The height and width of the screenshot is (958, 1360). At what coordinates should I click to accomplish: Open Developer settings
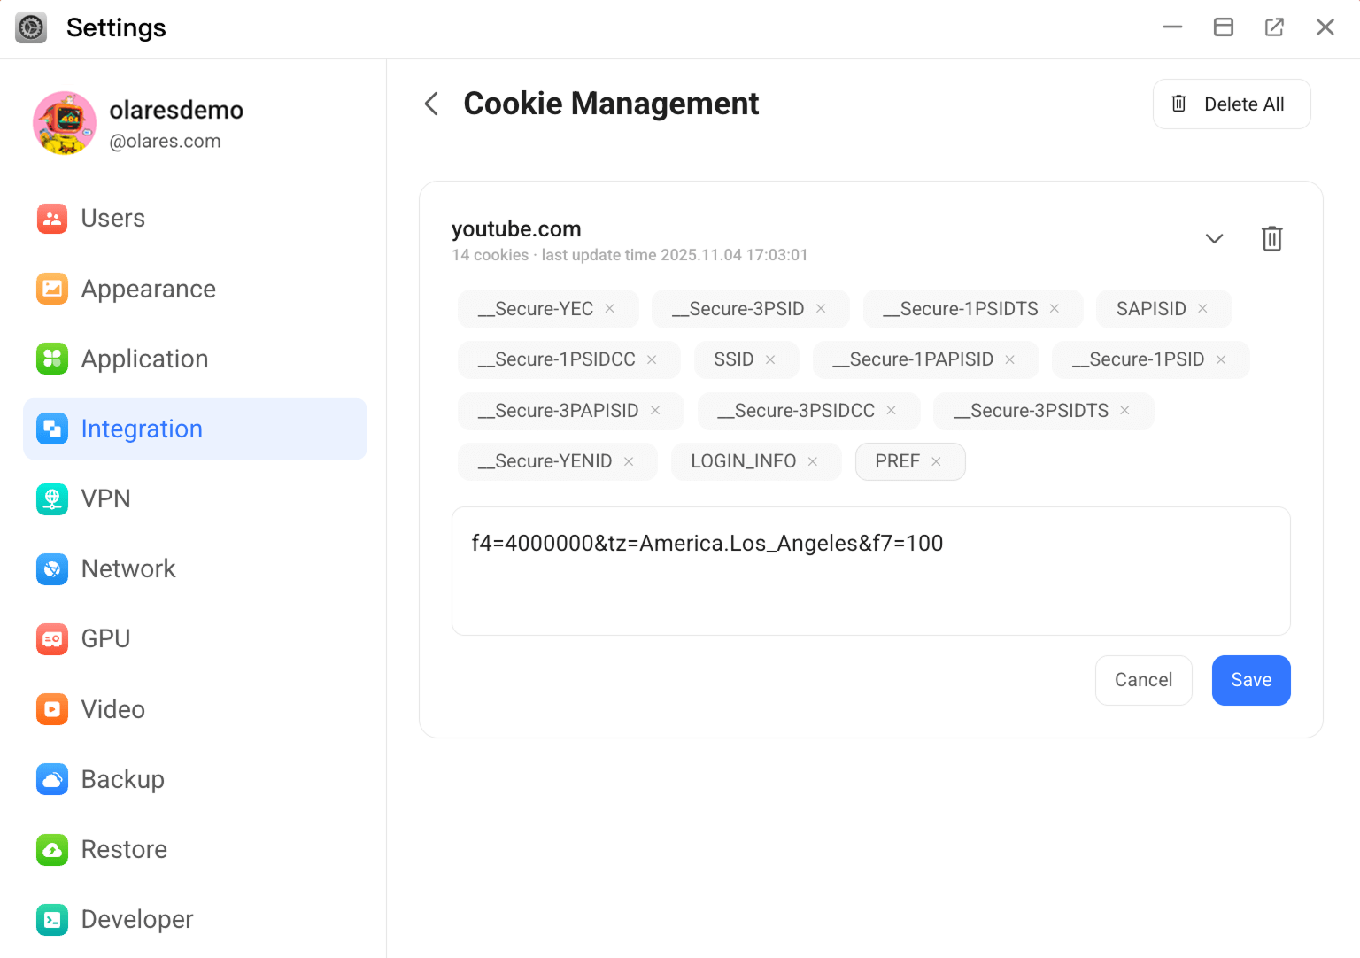[x=136, y=919]
